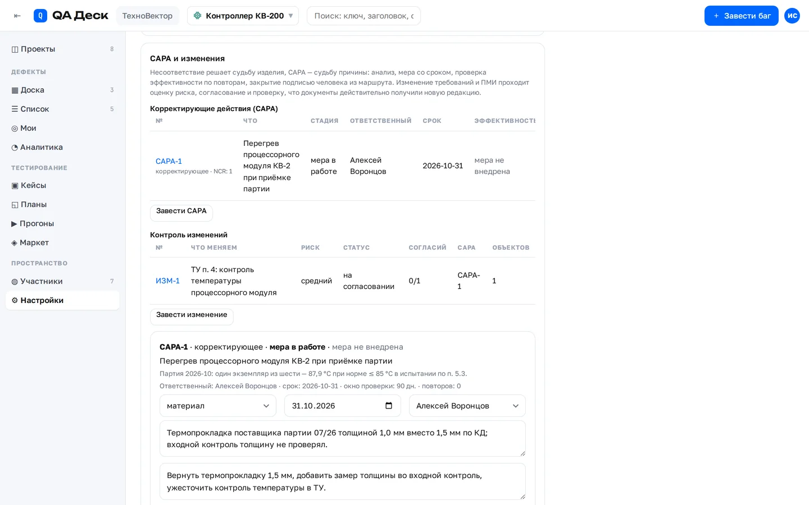Open the ИС user avatar menu

792,16
